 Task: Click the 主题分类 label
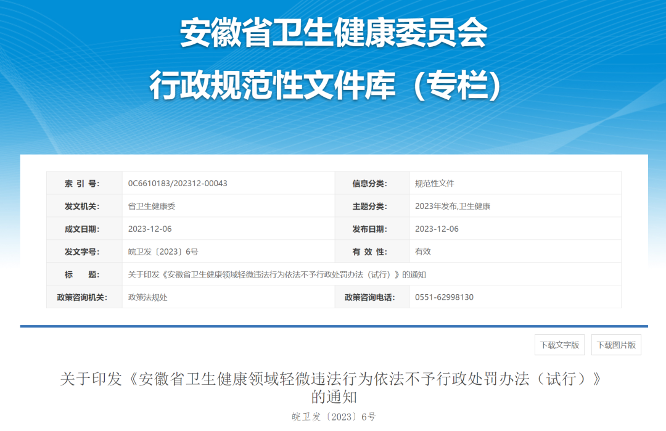point(369,207)
